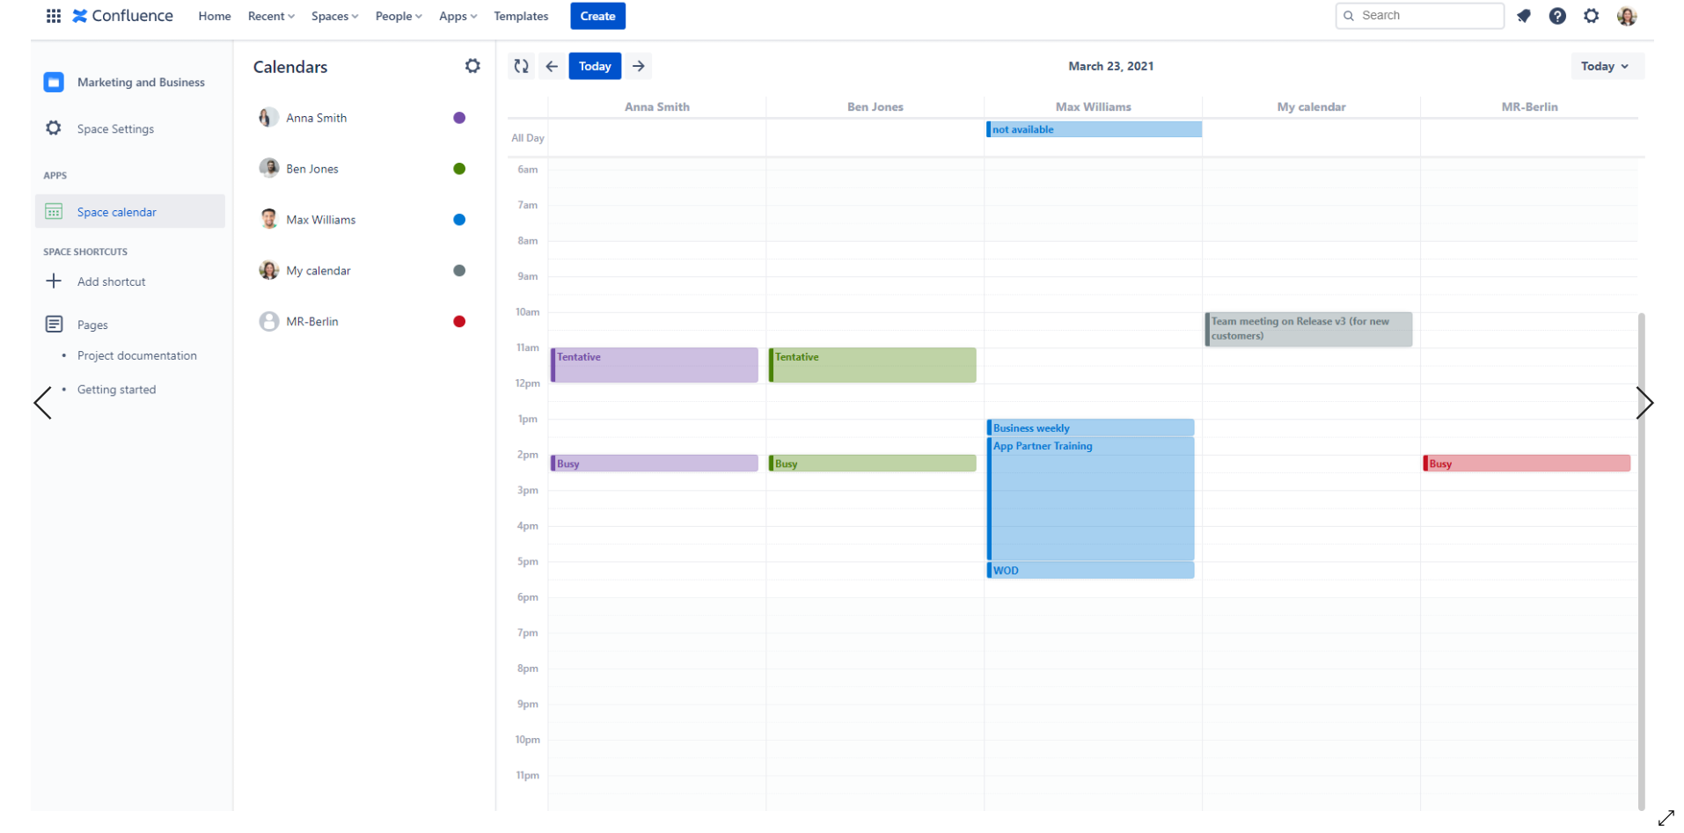Open the help question mark icon
This screenshot has height=833, width=1684.
(1557, 16)
